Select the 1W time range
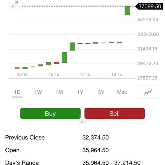This screenshot has width=165, height=165. click(38, 92)
